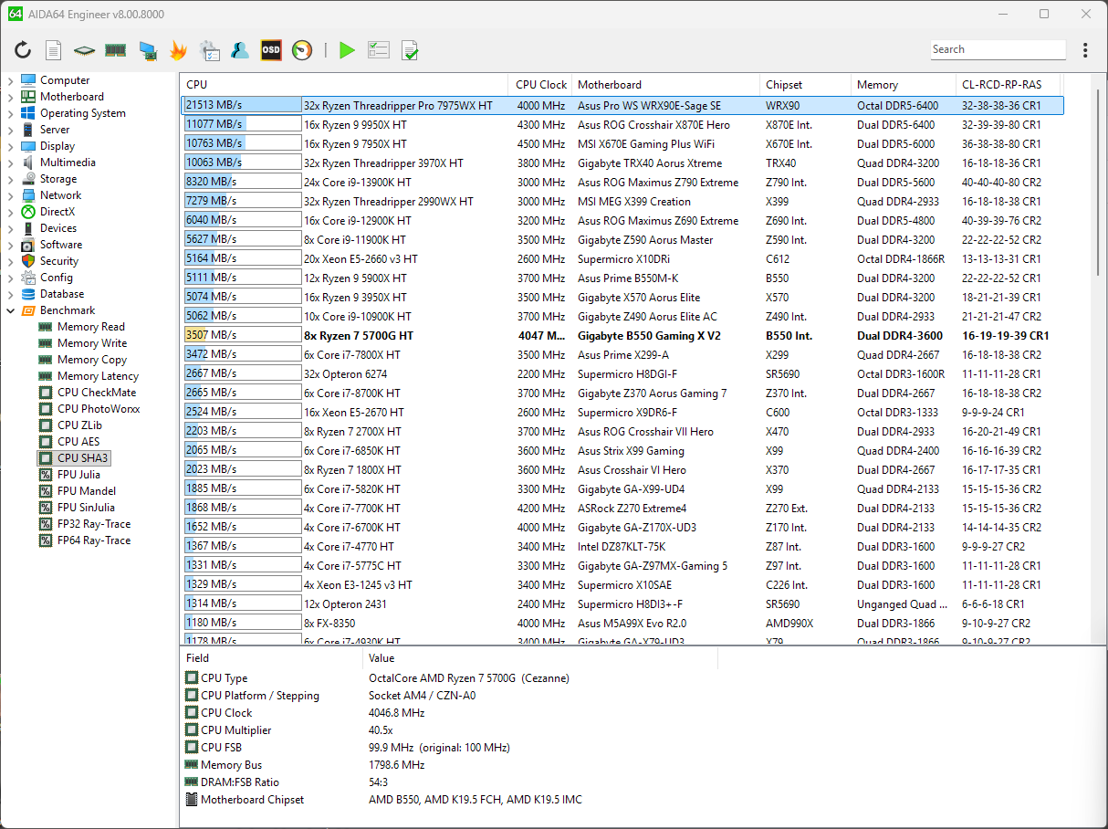Click the Refresh toolbar icon
This screenshot has width=1108, height=829.
tap(23, 51)
